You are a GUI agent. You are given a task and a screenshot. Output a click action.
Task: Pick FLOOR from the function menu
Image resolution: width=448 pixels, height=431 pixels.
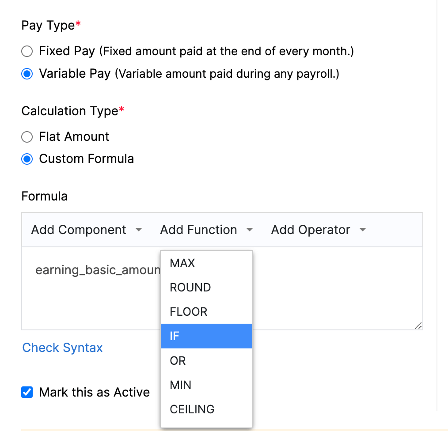188,312
